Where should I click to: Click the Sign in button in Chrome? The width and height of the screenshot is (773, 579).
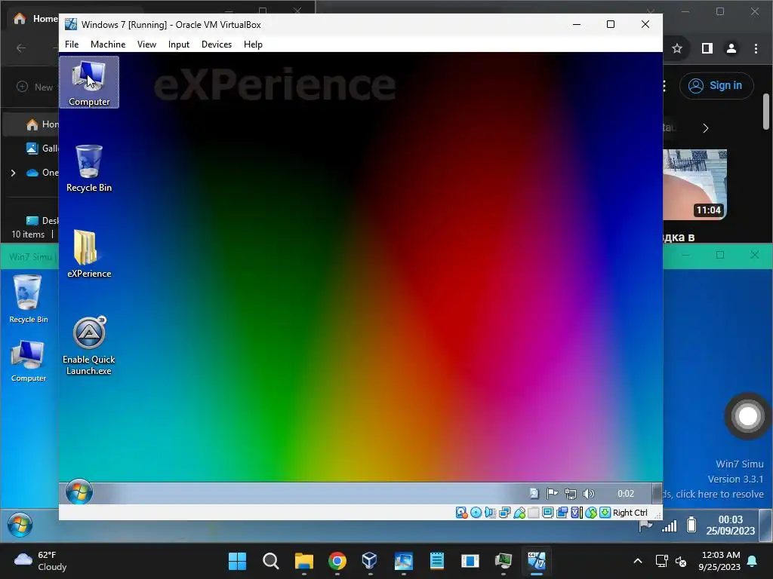pyautogui.click(x=716, y=86)
